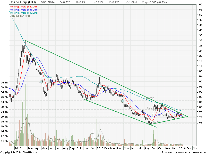Click the Sep label before 2013 on axis
Viewport: 206px width, 154px height.
click(72, 148)
